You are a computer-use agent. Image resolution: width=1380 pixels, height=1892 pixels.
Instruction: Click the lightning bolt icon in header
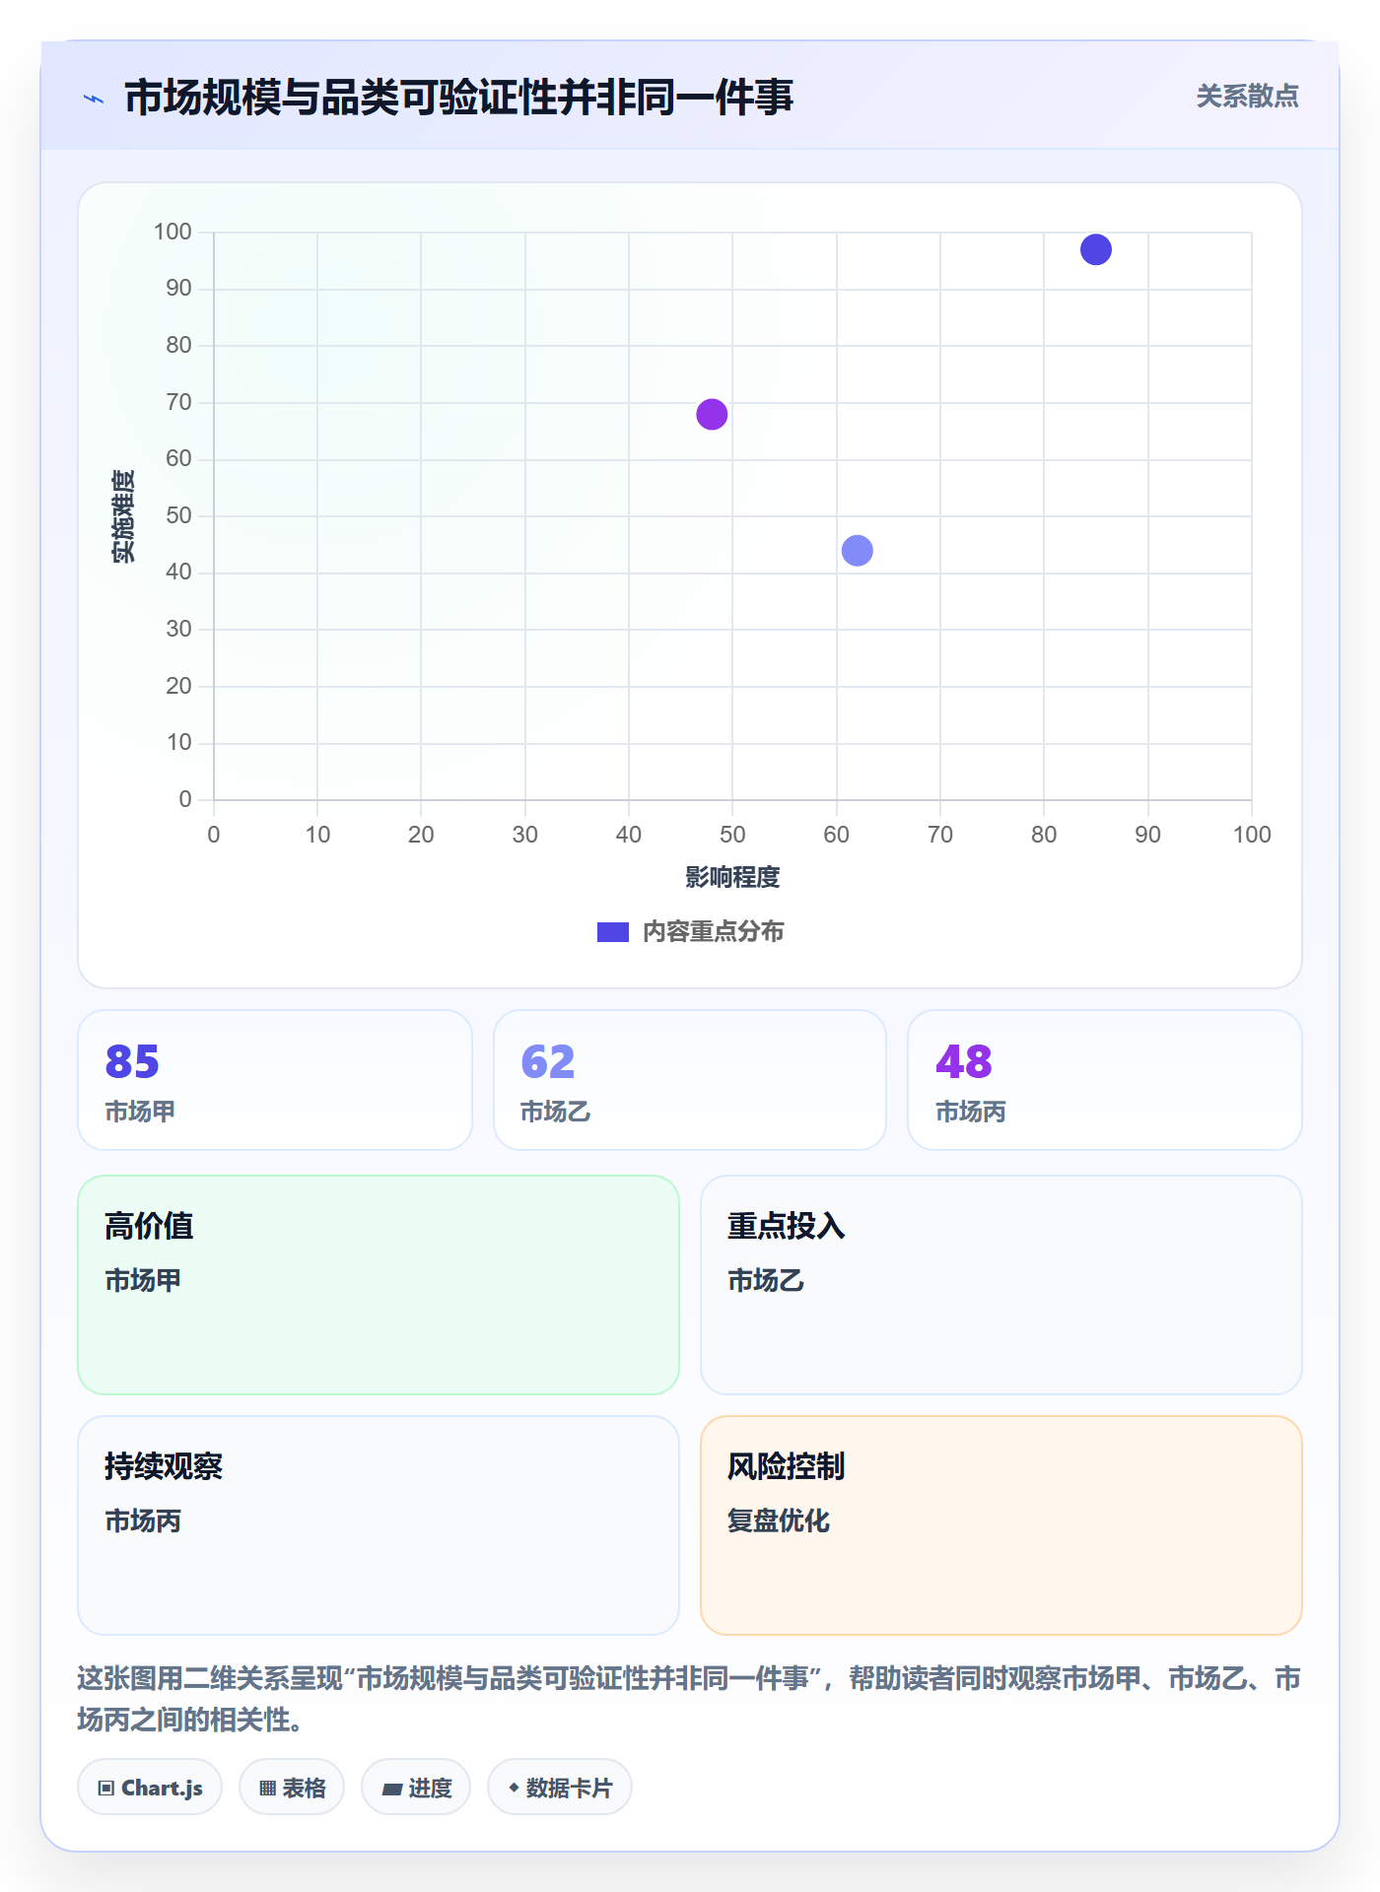94,99
